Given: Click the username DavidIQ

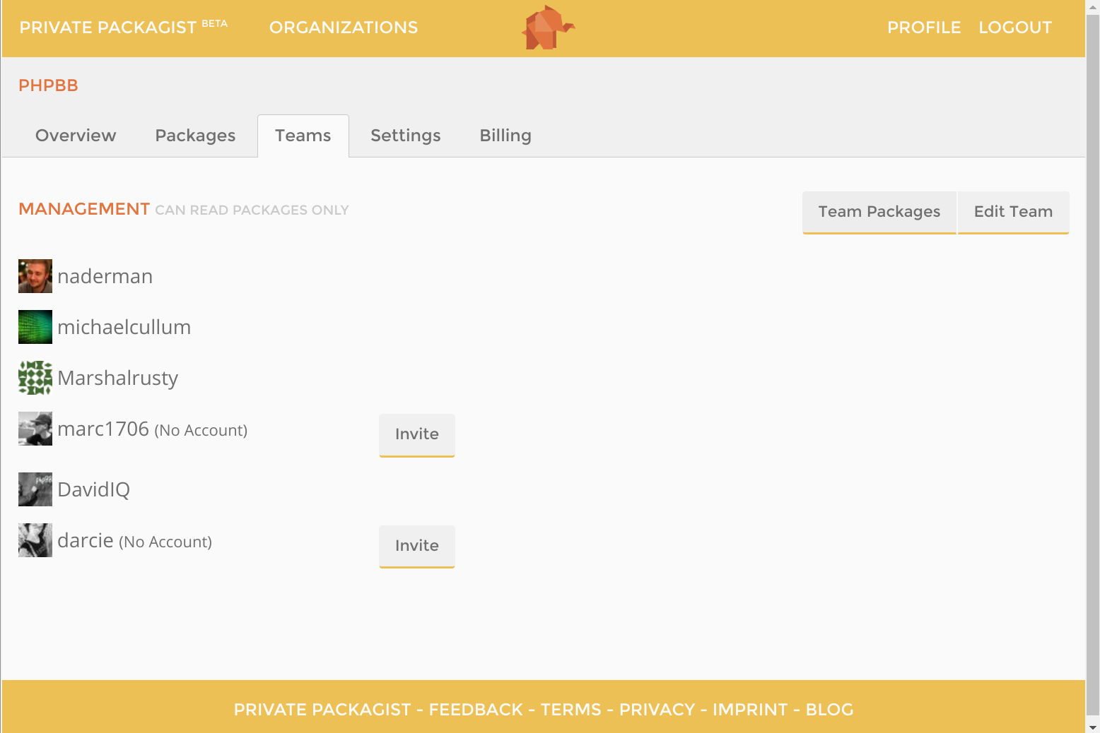Looking at the screenshot, I should point(94,489).
